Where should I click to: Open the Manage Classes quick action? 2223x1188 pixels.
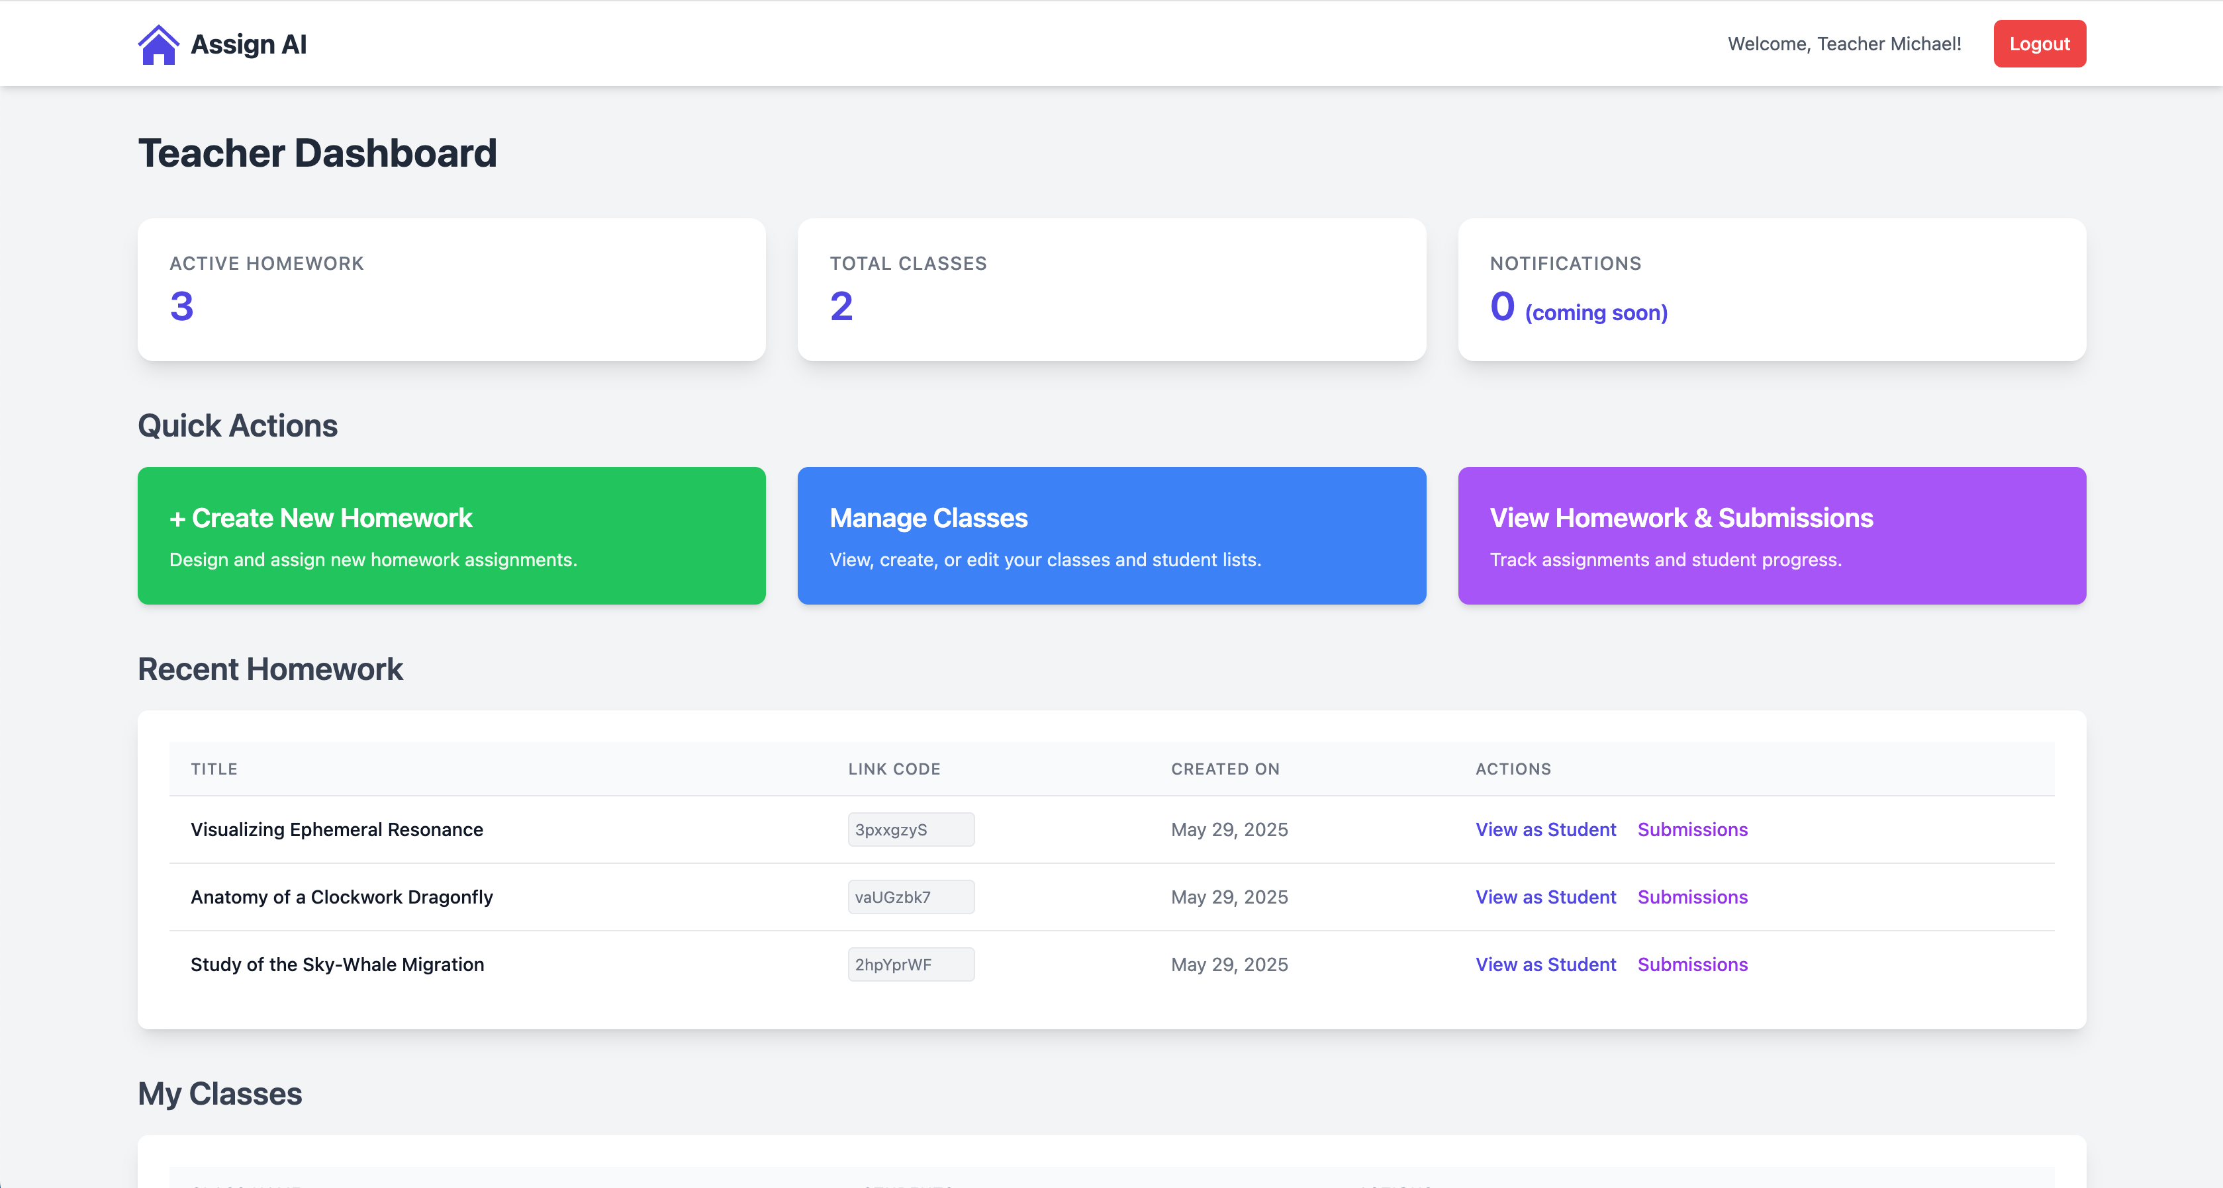tap(1111, 535)
